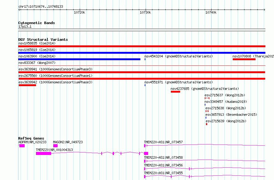274x180 pixels.
Task: Open nsv3349457 (Audano2019) label
Action: pos(226,102)
